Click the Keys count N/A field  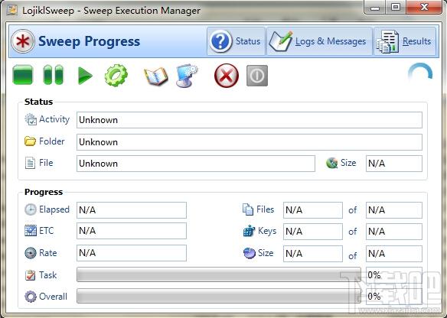(x=313, y=232)
